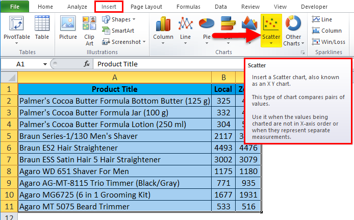Switch to the Analyze tab
354x220 pixels.
[77, 7]
